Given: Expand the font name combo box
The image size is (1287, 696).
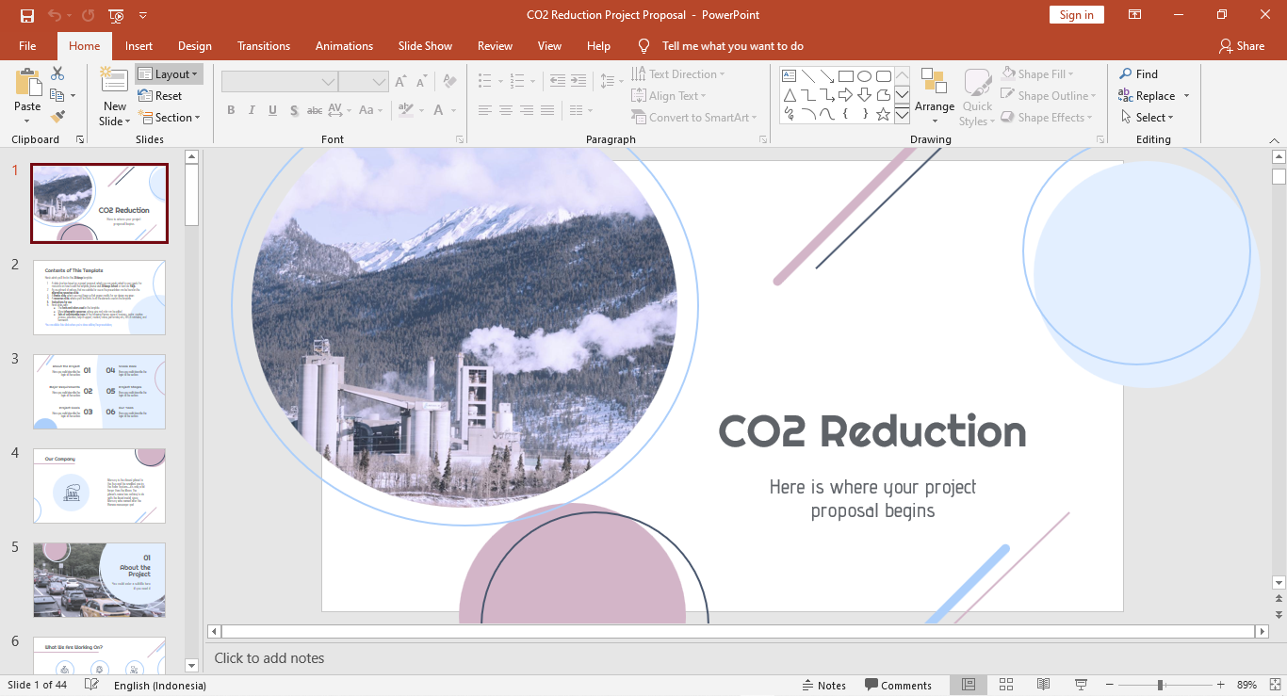Looking at the screenshot, I should (329, 82).
